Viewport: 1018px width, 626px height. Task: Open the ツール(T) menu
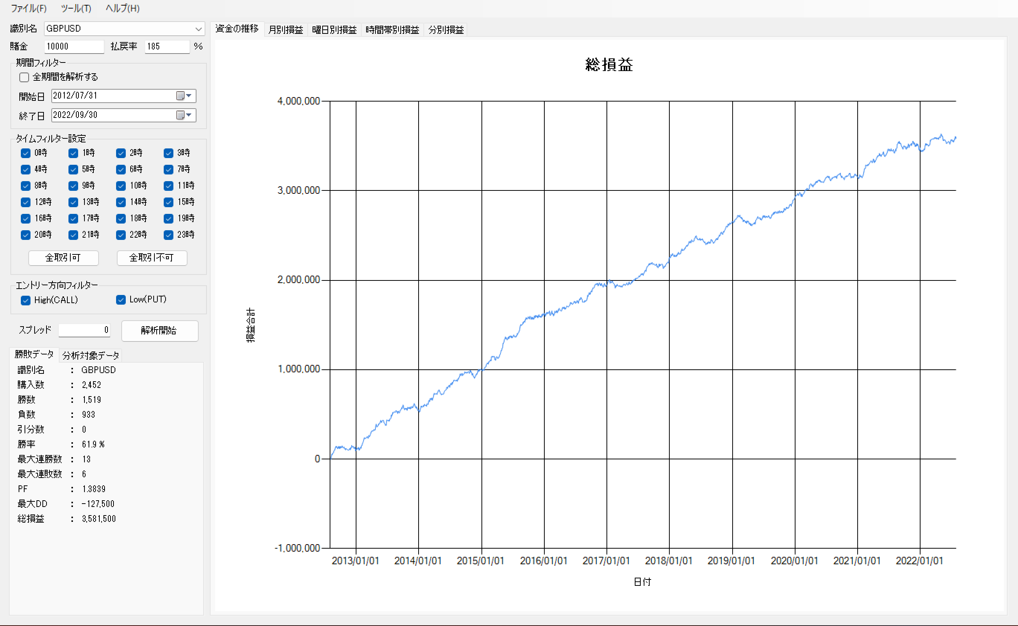pos(76,8)
